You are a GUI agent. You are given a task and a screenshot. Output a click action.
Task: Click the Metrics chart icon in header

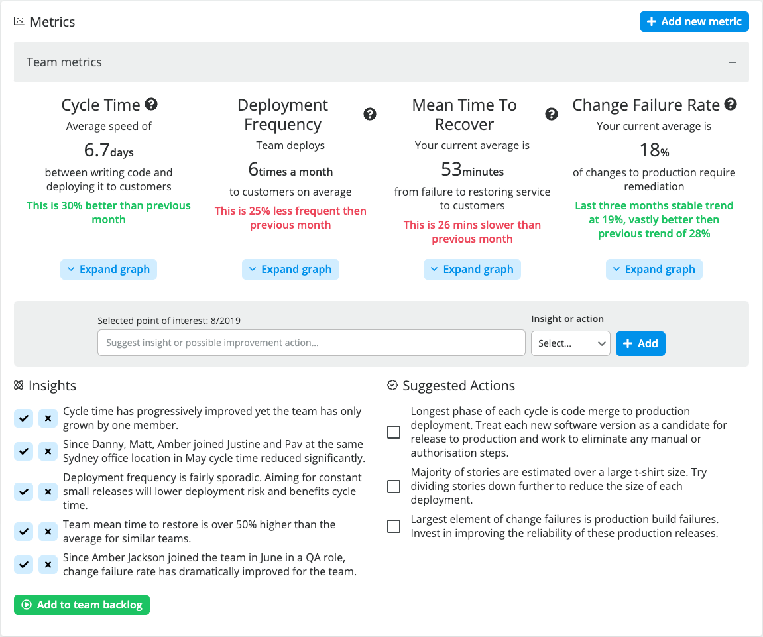point(19,21)
